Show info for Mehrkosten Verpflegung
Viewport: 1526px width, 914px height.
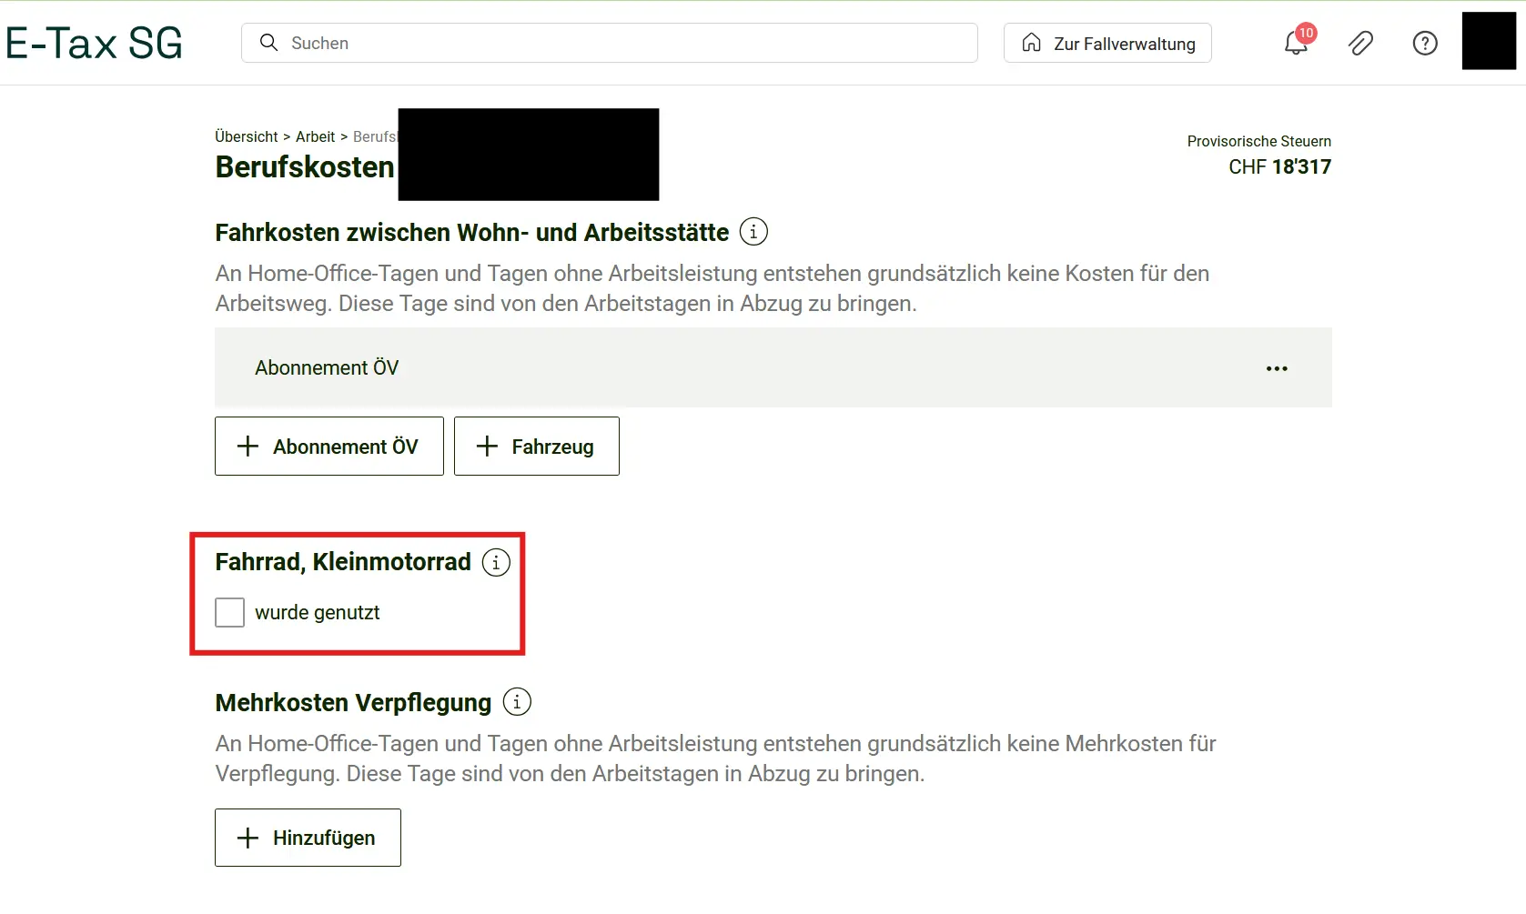[517, 702]
